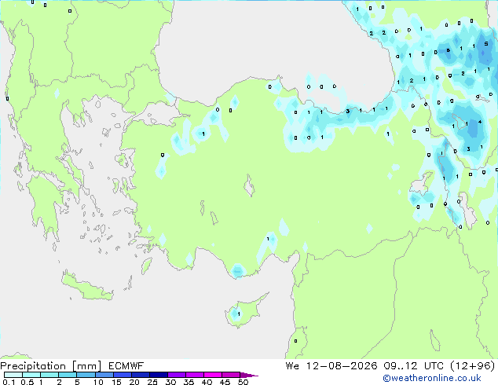Click the '09..12 UTC' time text
This screenshot has height=385, width=498.
413,366
